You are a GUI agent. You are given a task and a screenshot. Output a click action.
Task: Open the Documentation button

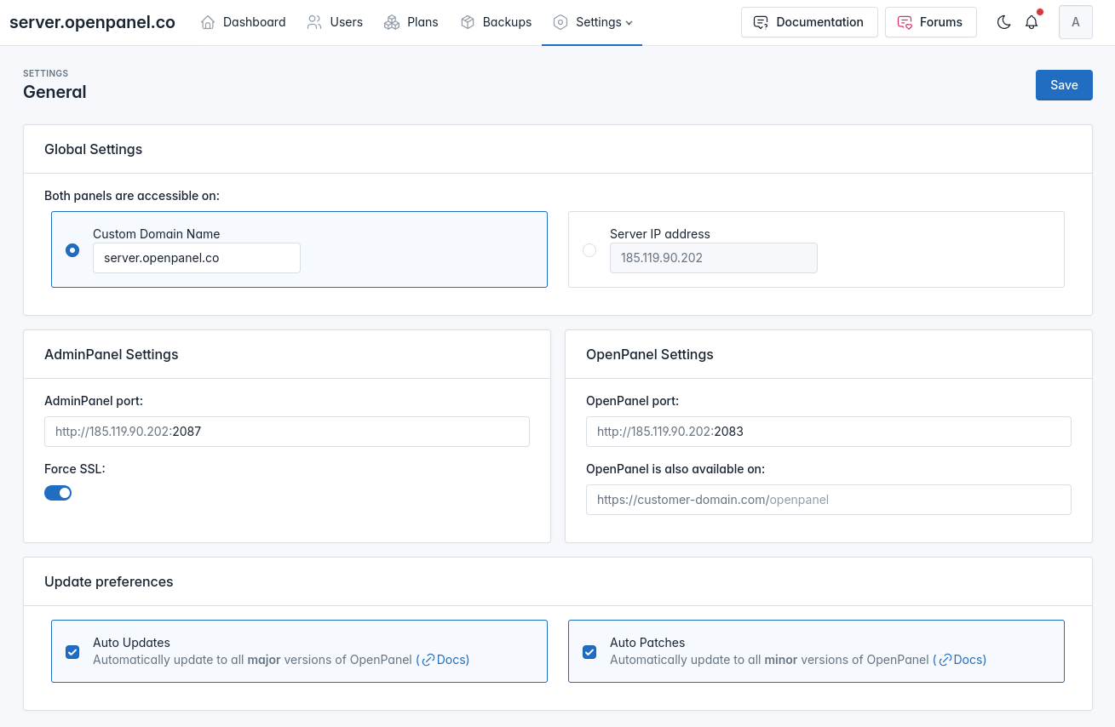click(x=809, y=22)
